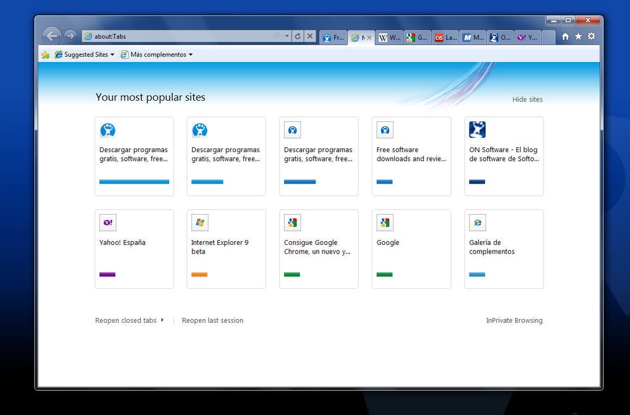The image size is (630, 415).
Task: Expand the Más complementos dropdown
Action: 156,54
